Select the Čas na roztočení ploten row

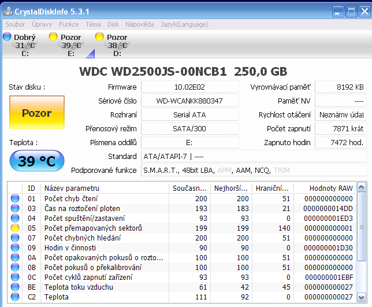click(x=104, y=208)
